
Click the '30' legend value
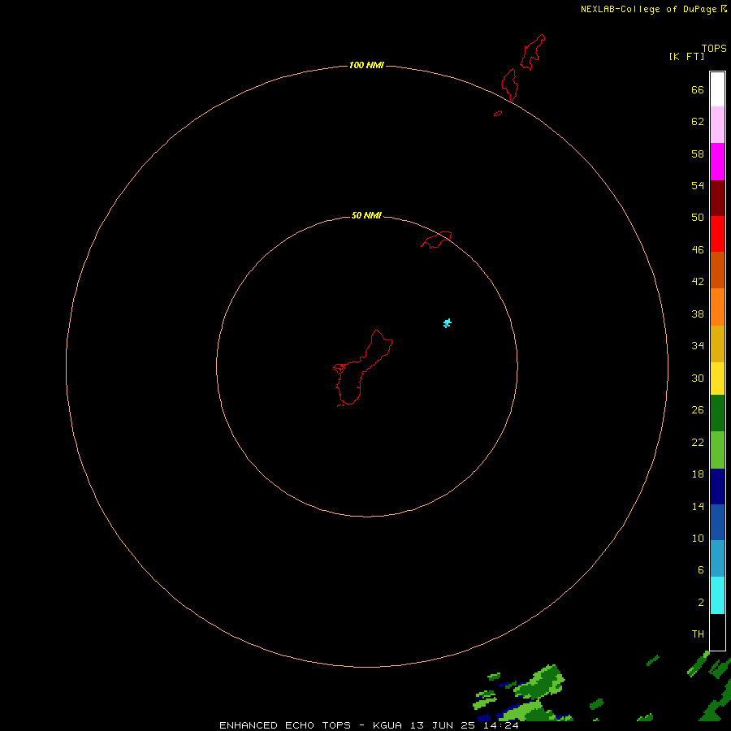pos(698,378)
